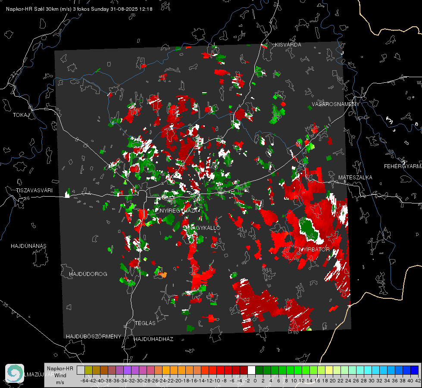
Task: Click the NYÍREGYHÁZA city label
Action: pyautogui.click(x=178, y=210)
